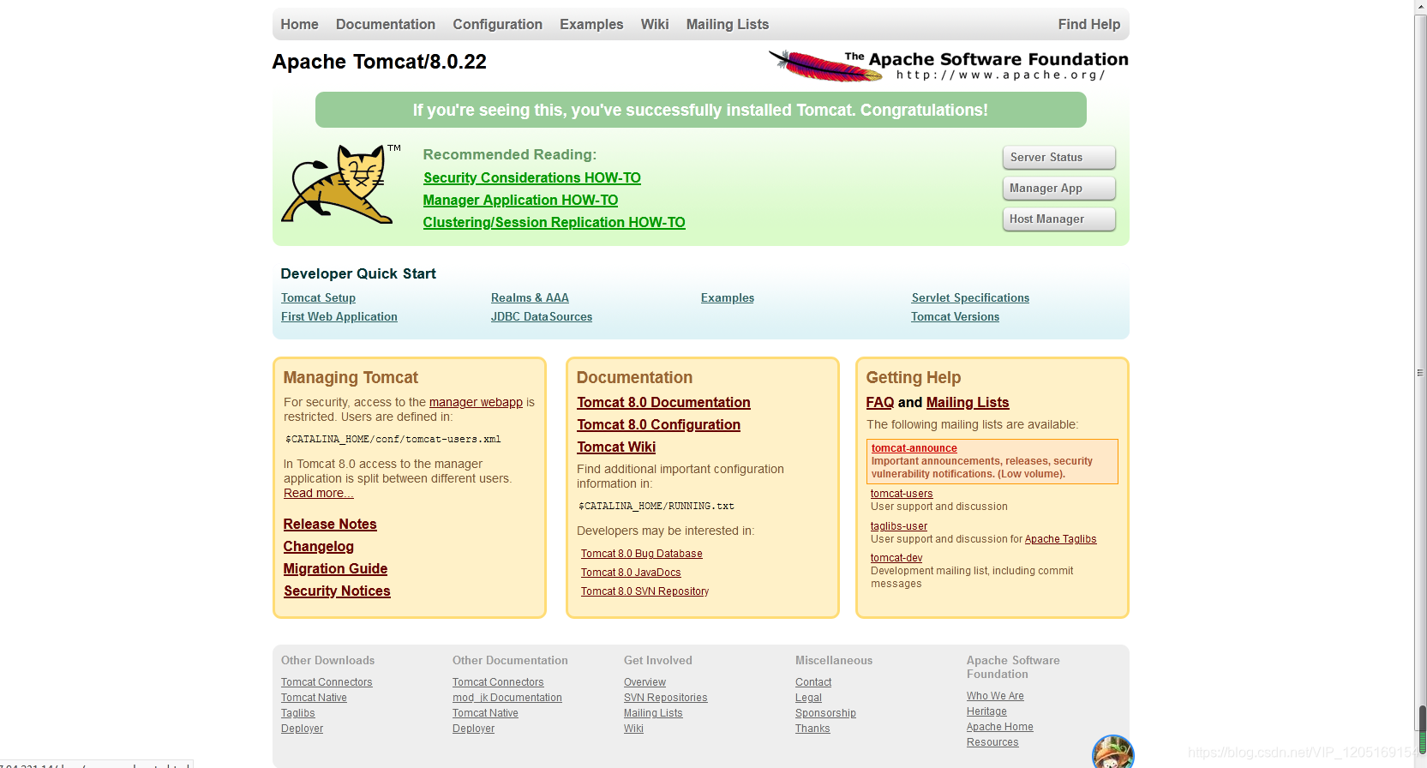Open the Servlet Specifications link

(x=970, y=297)
